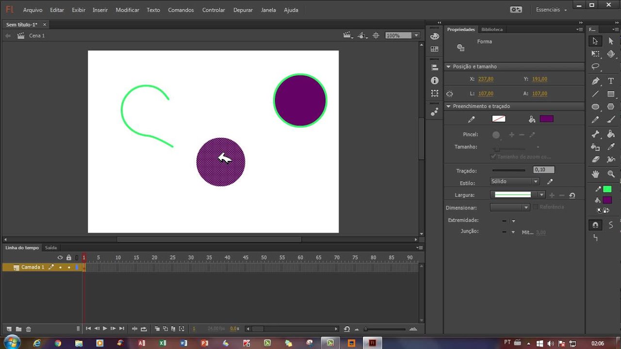The image size is (621, 349).
Task: Toggle lock width and height link
Action: point(449,94)
